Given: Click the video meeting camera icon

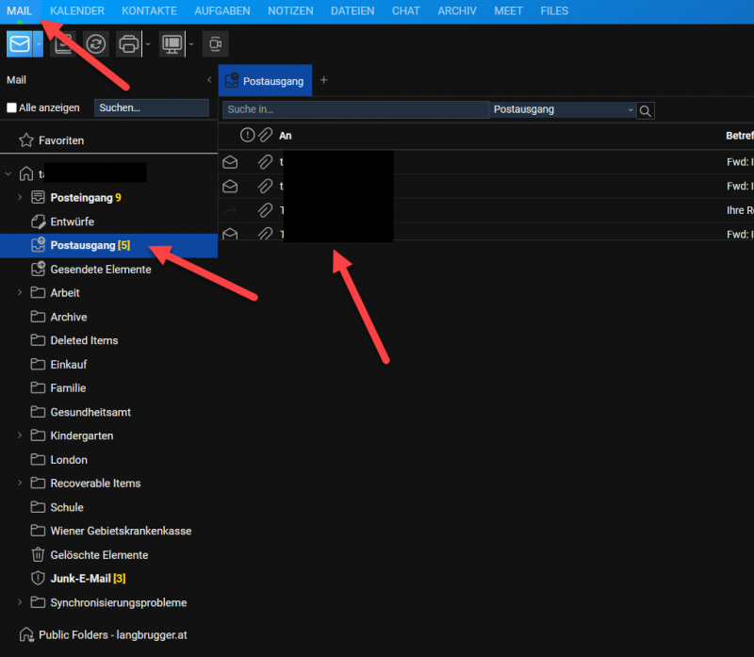Looking at the screenshot, I should pyautogui.click(x=215, y=44).
